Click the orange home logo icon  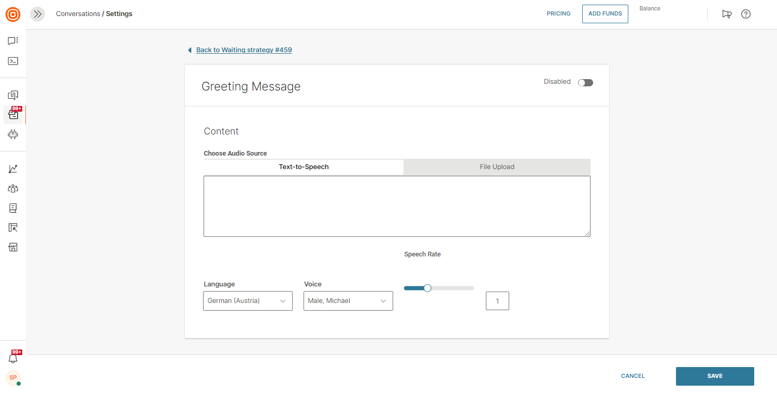(x=13, y=14)
